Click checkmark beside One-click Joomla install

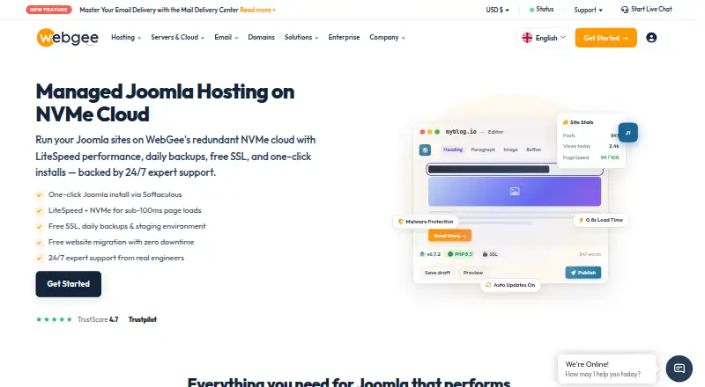click(x=40, y=195)
